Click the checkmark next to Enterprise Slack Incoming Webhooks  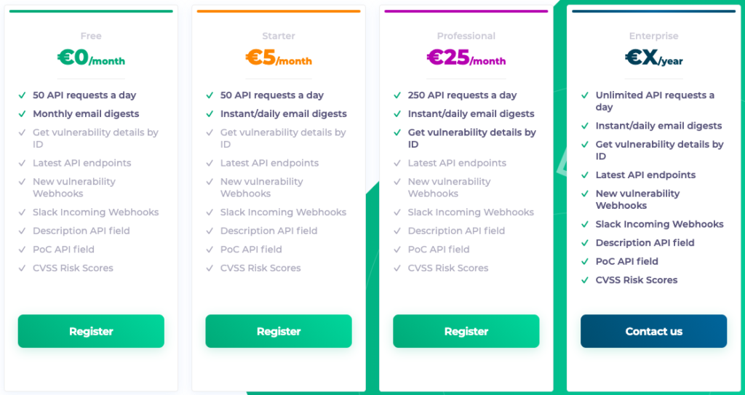pyautogui.click(x=585, y=224)
